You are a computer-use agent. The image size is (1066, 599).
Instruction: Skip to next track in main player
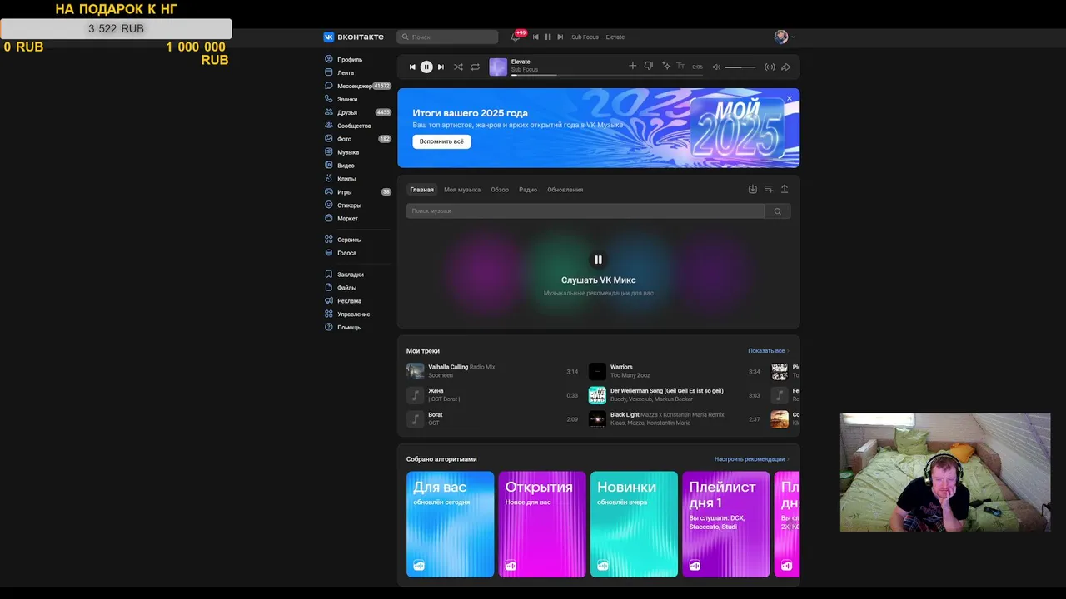(441, 67)
